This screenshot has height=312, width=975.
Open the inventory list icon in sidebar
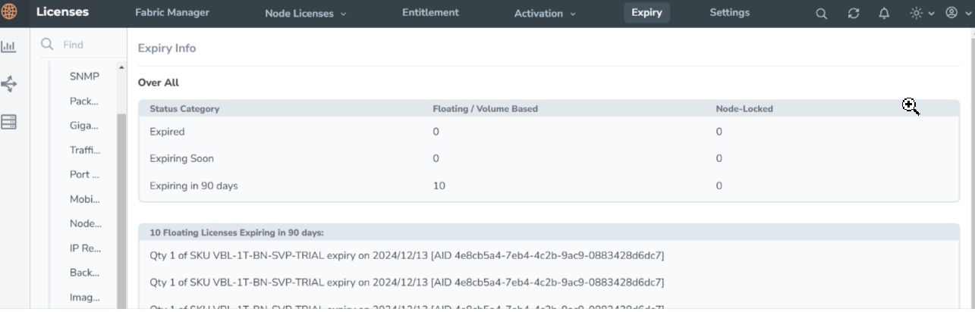(x=9, y=122)
